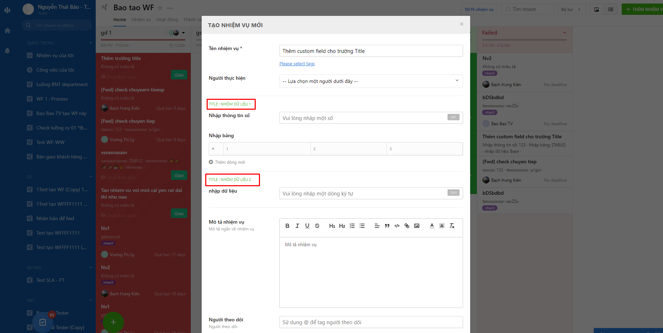Viewport: 663px width, 333px height.
Task: Click the green plus floating button
Action: (x=113, y=322)
